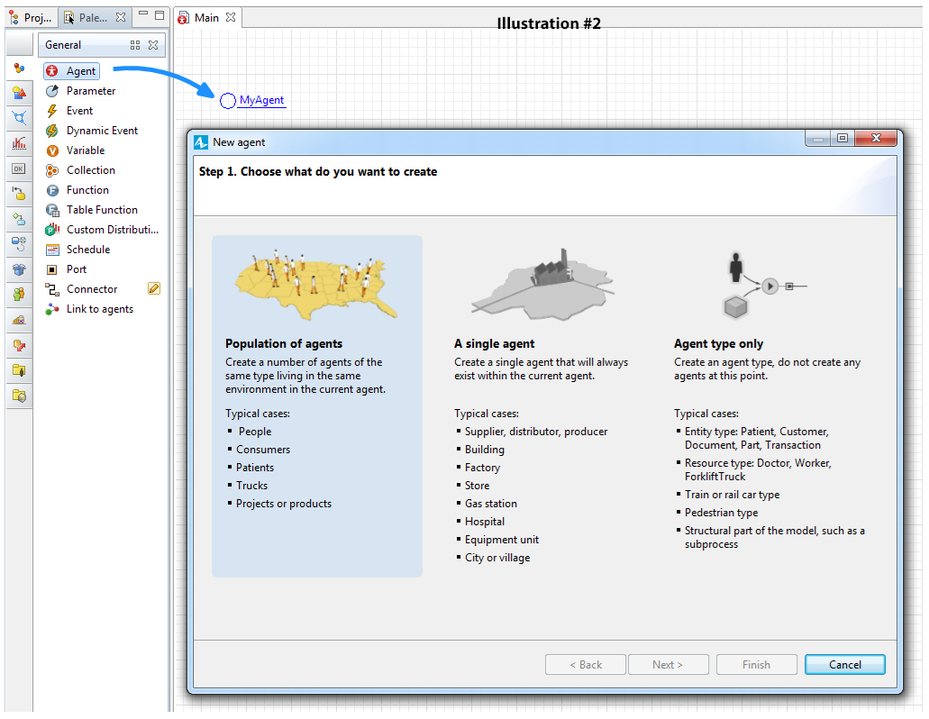Screen dimensions: 929x719
Task: Select the Main editor tab
Action: 205,18
